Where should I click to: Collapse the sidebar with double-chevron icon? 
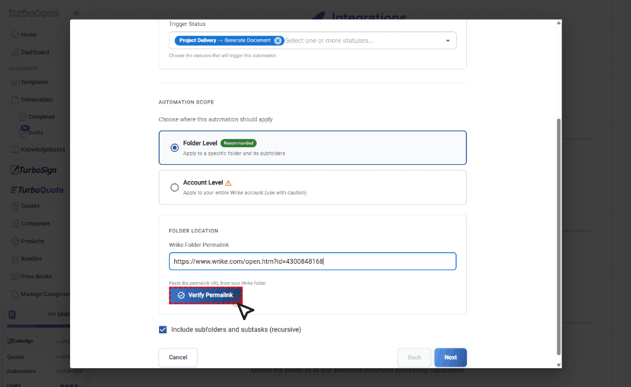(76, 13)
